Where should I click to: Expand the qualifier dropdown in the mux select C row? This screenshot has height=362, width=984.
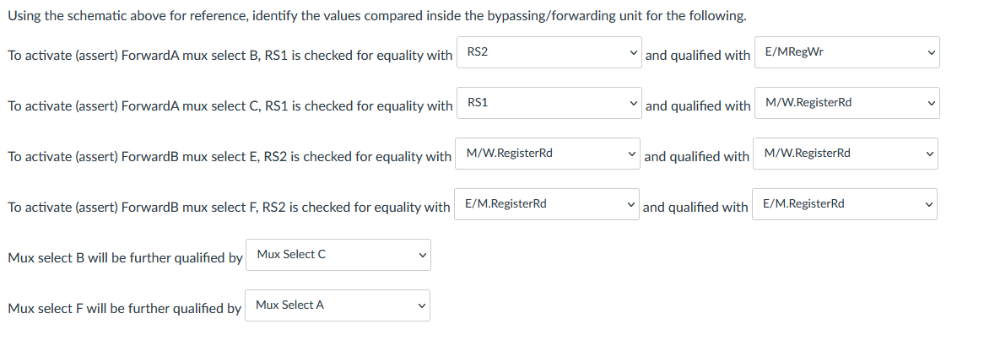click(x=846, y=103)
